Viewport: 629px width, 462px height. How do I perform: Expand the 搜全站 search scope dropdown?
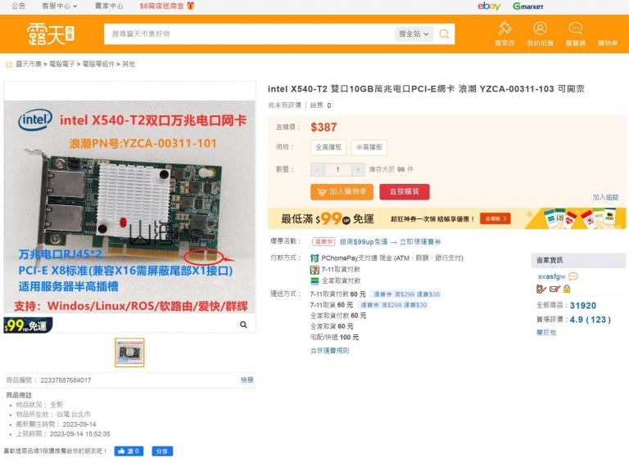point(414,34)
